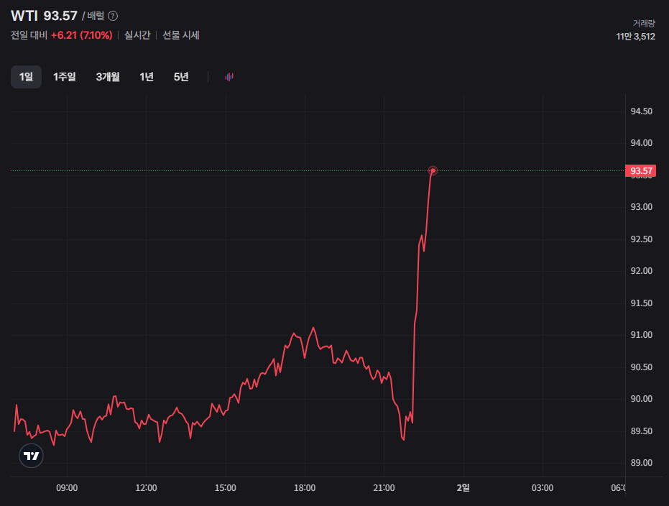This screenshot has width=669, height=506.
Task: Select the 1주일 time range tab
Action: click(65, 77)
